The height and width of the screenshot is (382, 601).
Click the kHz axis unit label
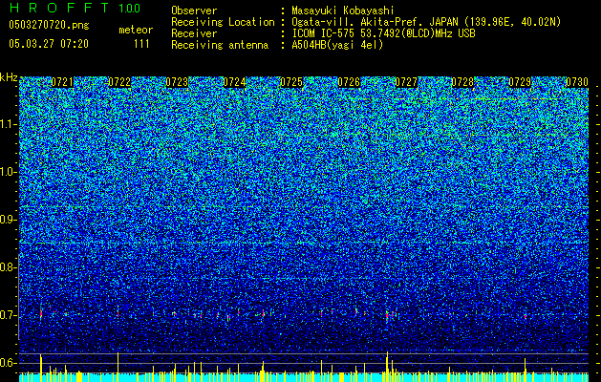[9, 77]
